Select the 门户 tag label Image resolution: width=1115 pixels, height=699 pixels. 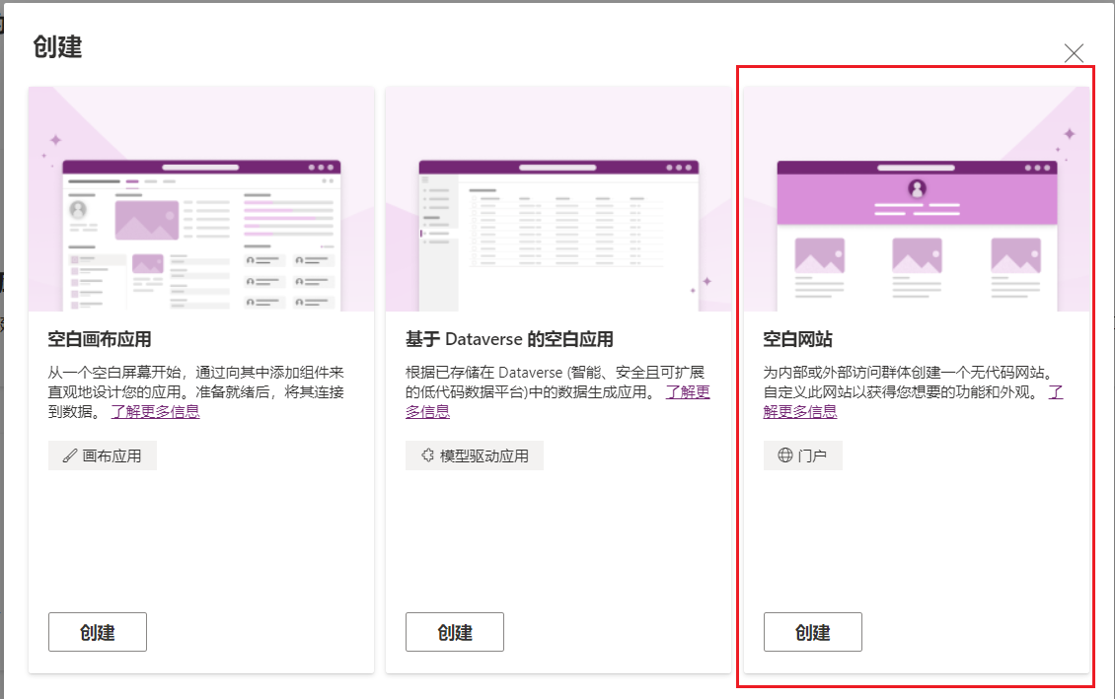click(812, 456)
